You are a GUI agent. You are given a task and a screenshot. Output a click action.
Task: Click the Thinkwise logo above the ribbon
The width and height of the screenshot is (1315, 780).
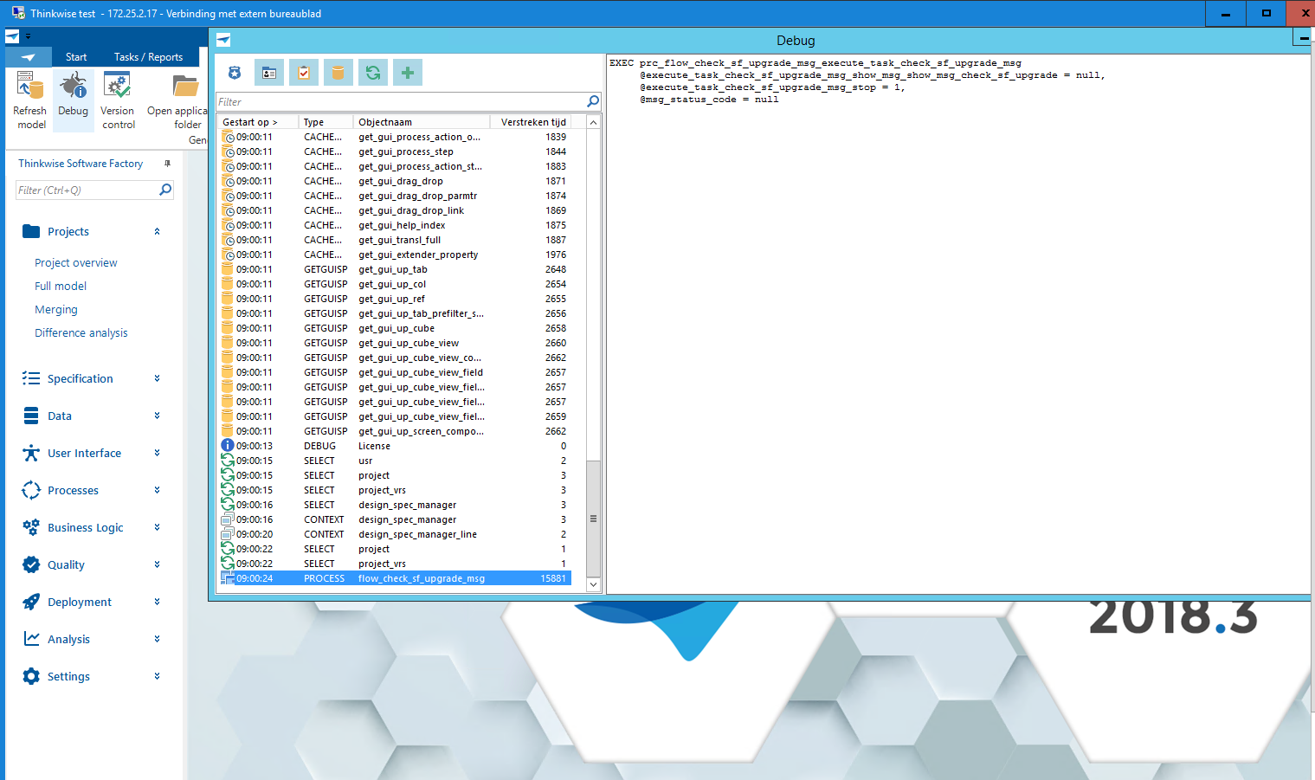[12, 36]
